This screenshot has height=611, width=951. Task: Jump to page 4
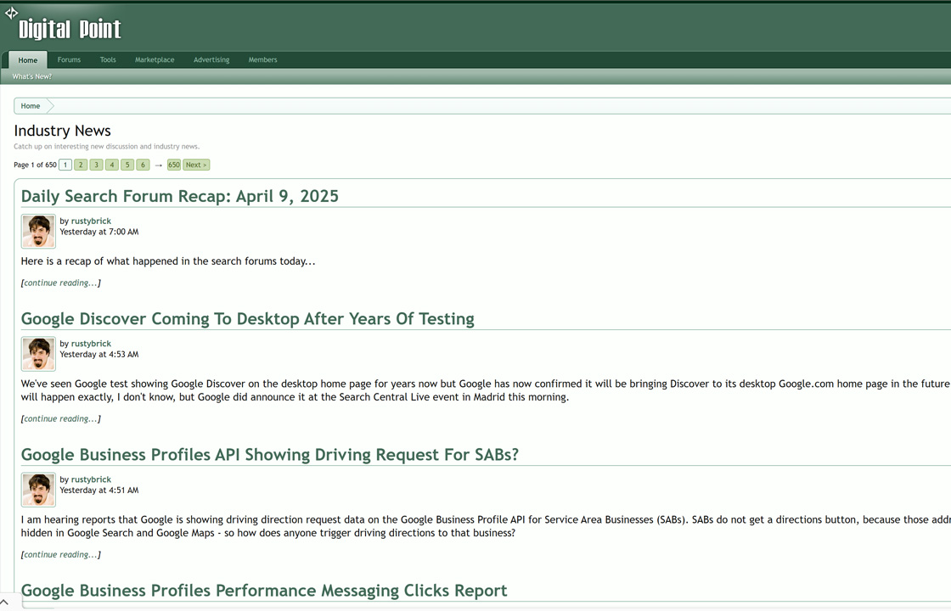click(x=111, y=165)
